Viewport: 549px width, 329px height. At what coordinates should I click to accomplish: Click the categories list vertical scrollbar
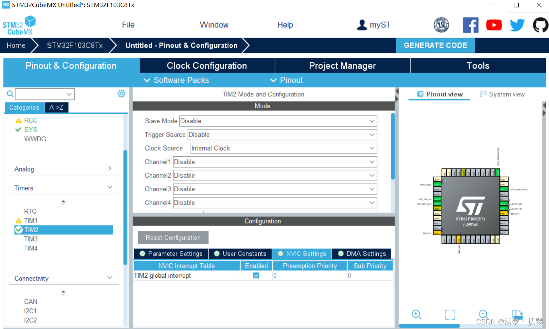[125, 207]
